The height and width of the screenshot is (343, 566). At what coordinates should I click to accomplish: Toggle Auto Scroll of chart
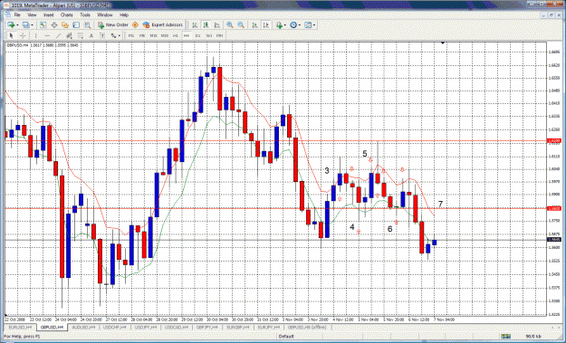[x=254, y=24]
